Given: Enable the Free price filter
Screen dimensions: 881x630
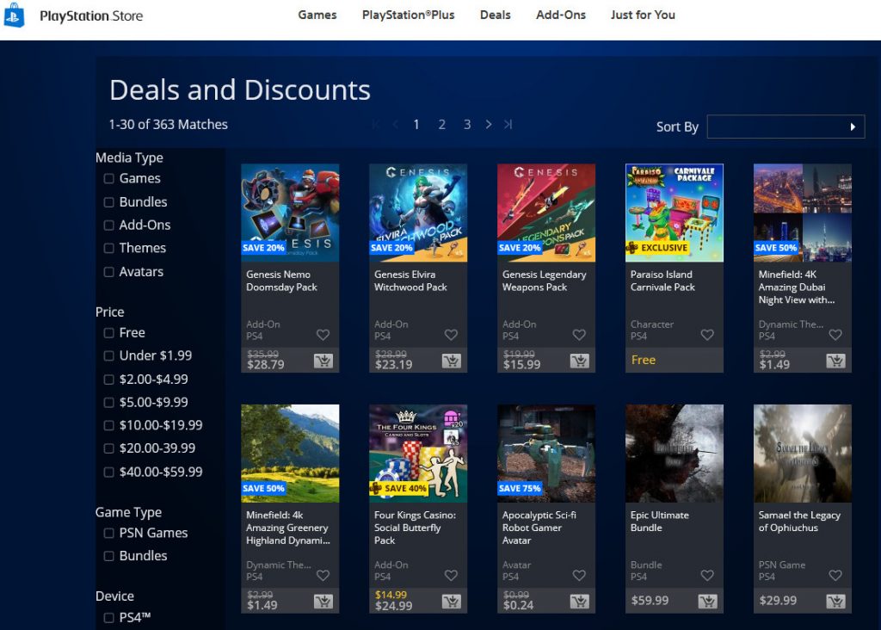Looking at the screenshot, I should click(108, 332).
